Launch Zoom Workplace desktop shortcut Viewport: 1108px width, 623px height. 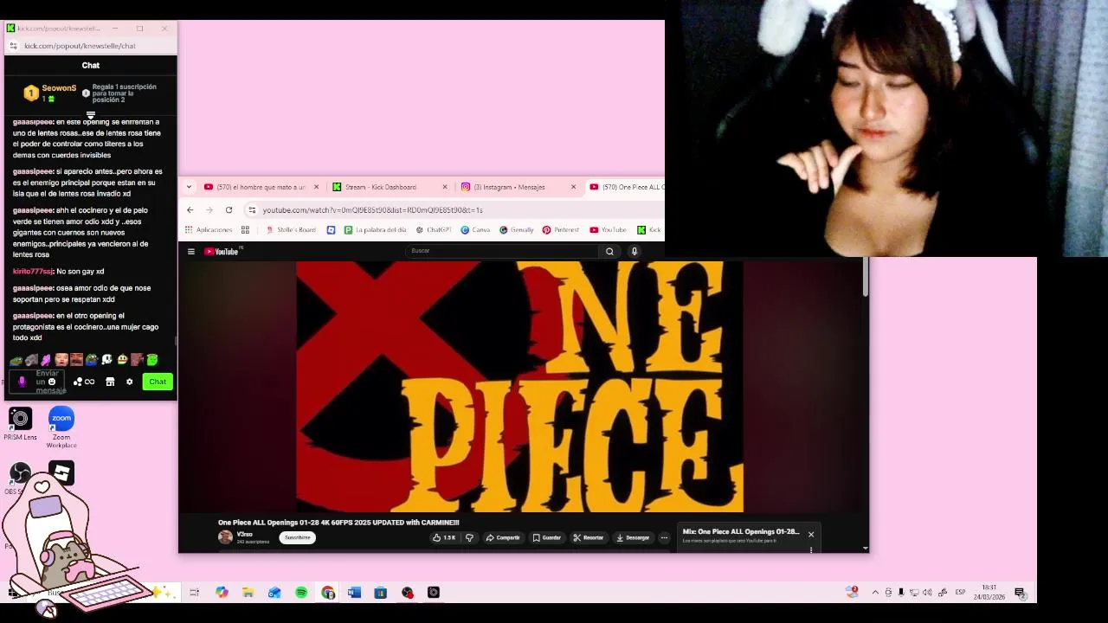tap(61, 427)
